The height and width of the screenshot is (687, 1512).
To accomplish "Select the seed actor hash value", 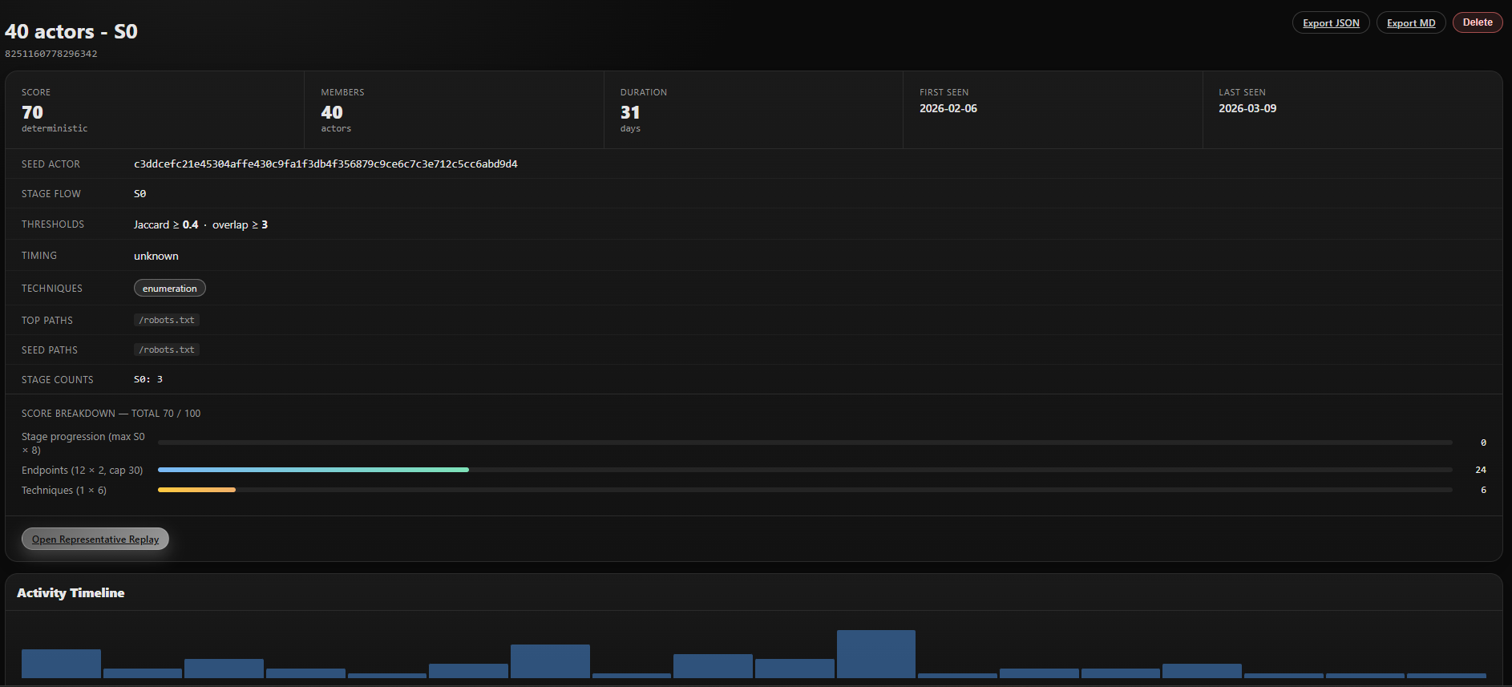I will [325, 164].
